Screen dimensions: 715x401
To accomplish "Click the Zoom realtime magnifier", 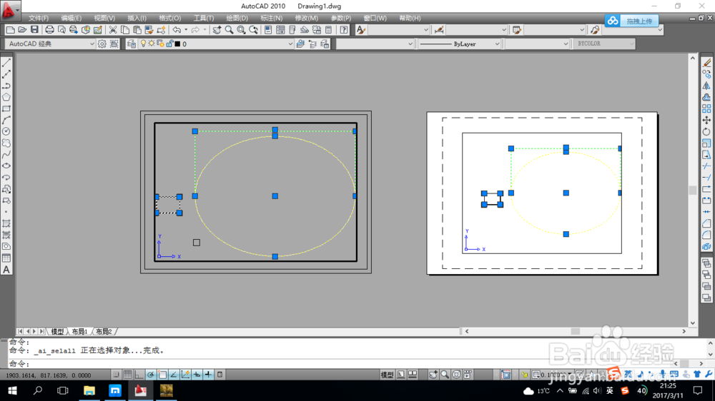I will (x=229, y=30).
